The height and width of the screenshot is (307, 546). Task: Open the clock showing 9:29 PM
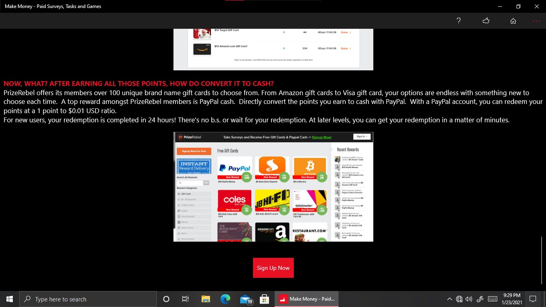(512, 299)
